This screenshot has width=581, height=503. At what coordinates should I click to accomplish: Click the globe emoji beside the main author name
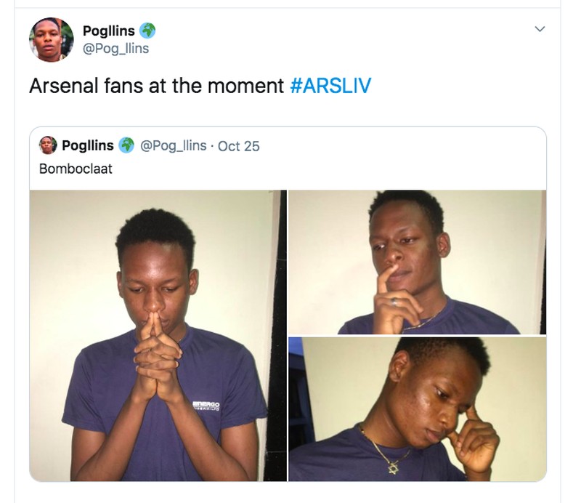[x=148, y=31]
